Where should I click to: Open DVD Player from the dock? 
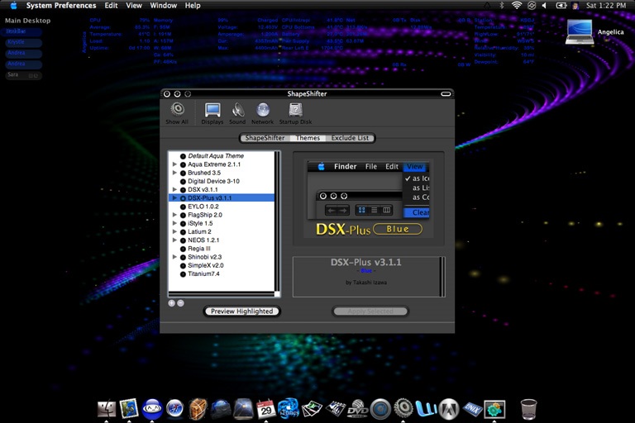pyautogui.click(x=357, y=409)
